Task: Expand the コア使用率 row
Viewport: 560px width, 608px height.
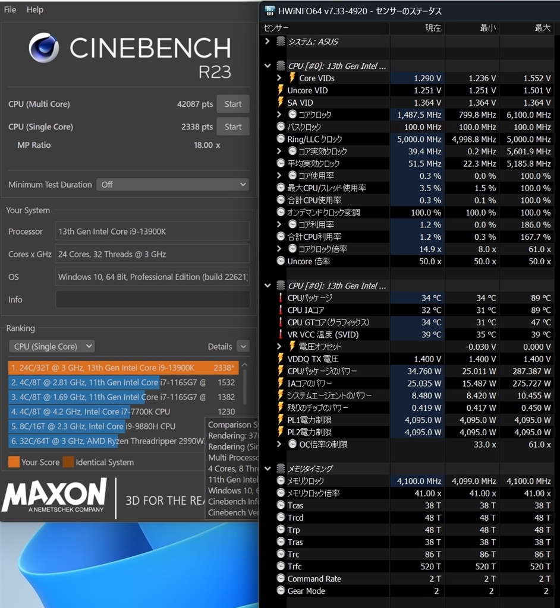Action: click(279, 175)
